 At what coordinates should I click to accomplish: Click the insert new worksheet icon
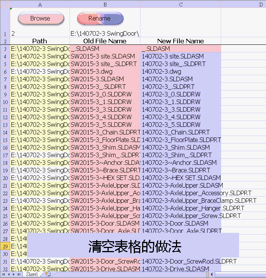pyautogui.click(x=48, y=274)
